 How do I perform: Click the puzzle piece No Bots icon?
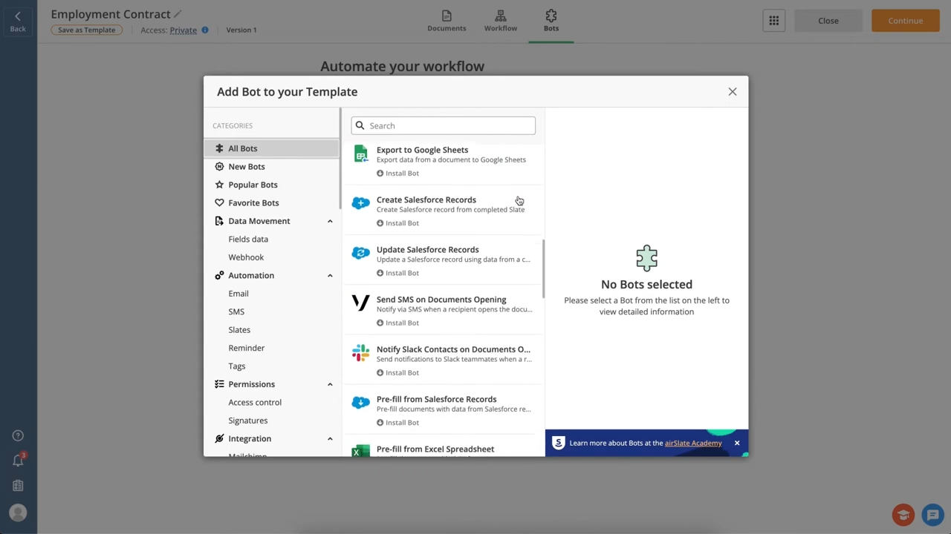pyautogui.click(x=646, y=257)
